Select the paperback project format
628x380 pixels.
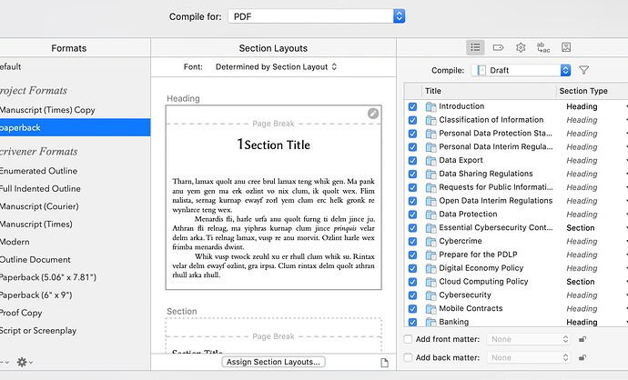(75, 127)
